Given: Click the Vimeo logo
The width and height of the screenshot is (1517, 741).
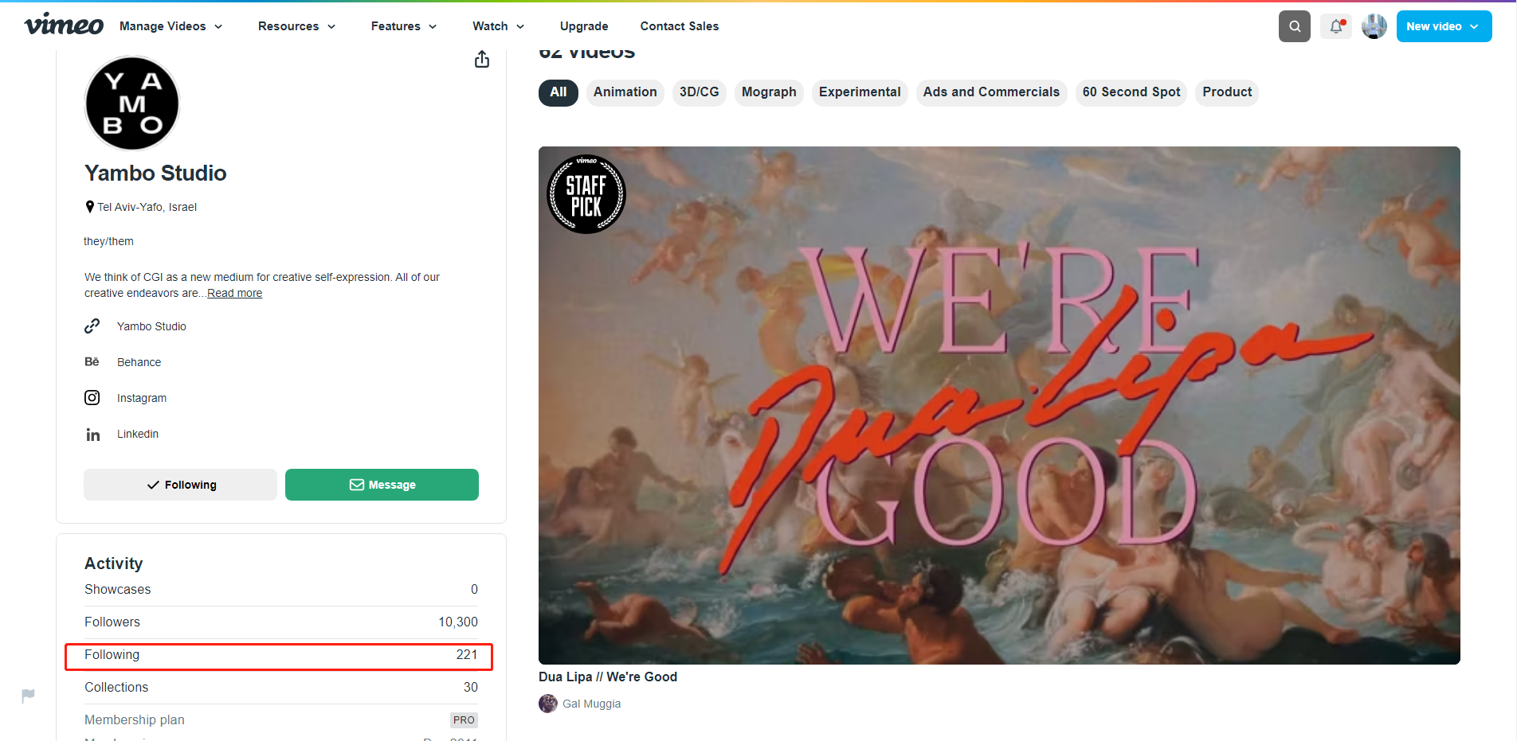Looking at the screenshot, I should tap(64, 25).
